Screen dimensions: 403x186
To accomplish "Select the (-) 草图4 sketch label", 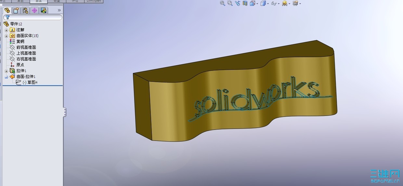I will click(30, 82).
